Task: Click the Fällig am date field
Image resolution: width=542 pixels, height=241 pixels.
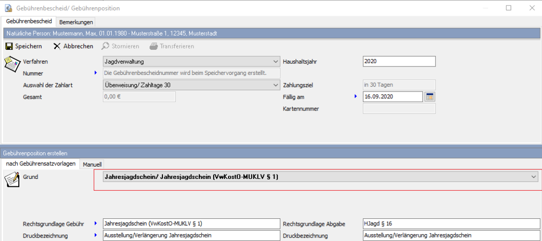Action: [392, 97]
